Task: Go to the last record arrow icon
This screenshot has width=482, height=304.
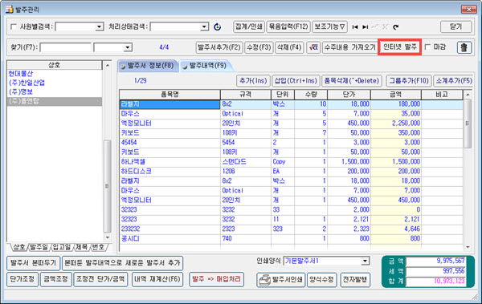Action: click(366, 27)
